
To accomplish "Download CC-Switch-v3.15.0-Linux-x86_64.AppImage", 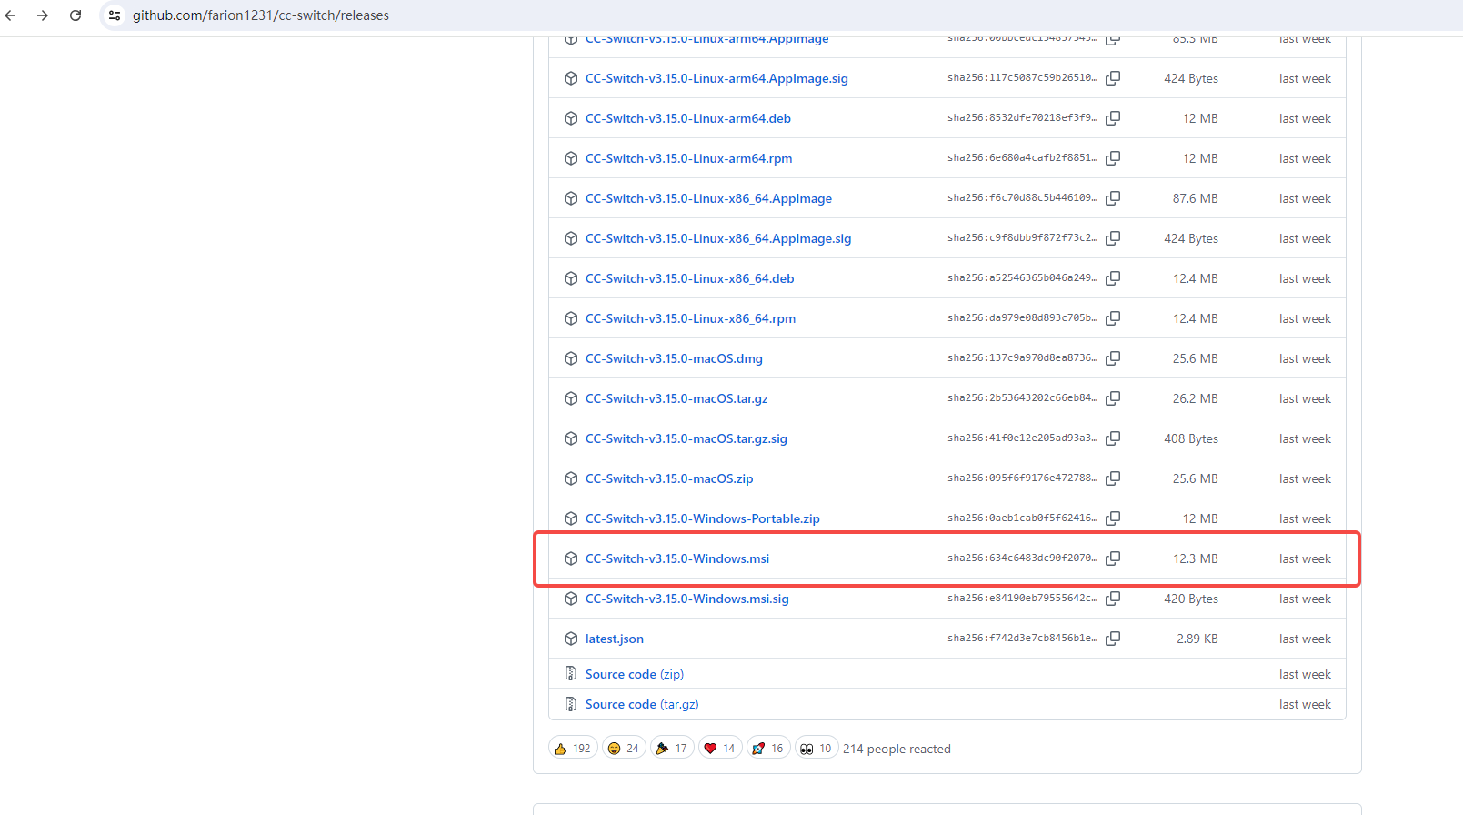I will (x=708, y=198).
